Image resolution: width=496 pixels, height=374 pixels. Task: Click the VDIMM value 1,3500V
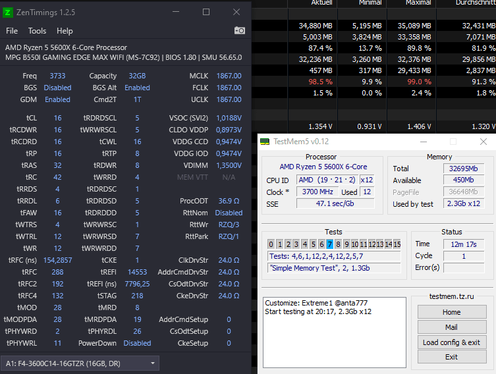[229, 165]
